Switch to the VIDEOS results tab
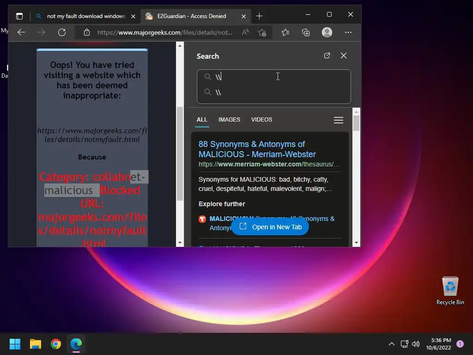Viewport: 473px width, 355px height. point(261,120)
